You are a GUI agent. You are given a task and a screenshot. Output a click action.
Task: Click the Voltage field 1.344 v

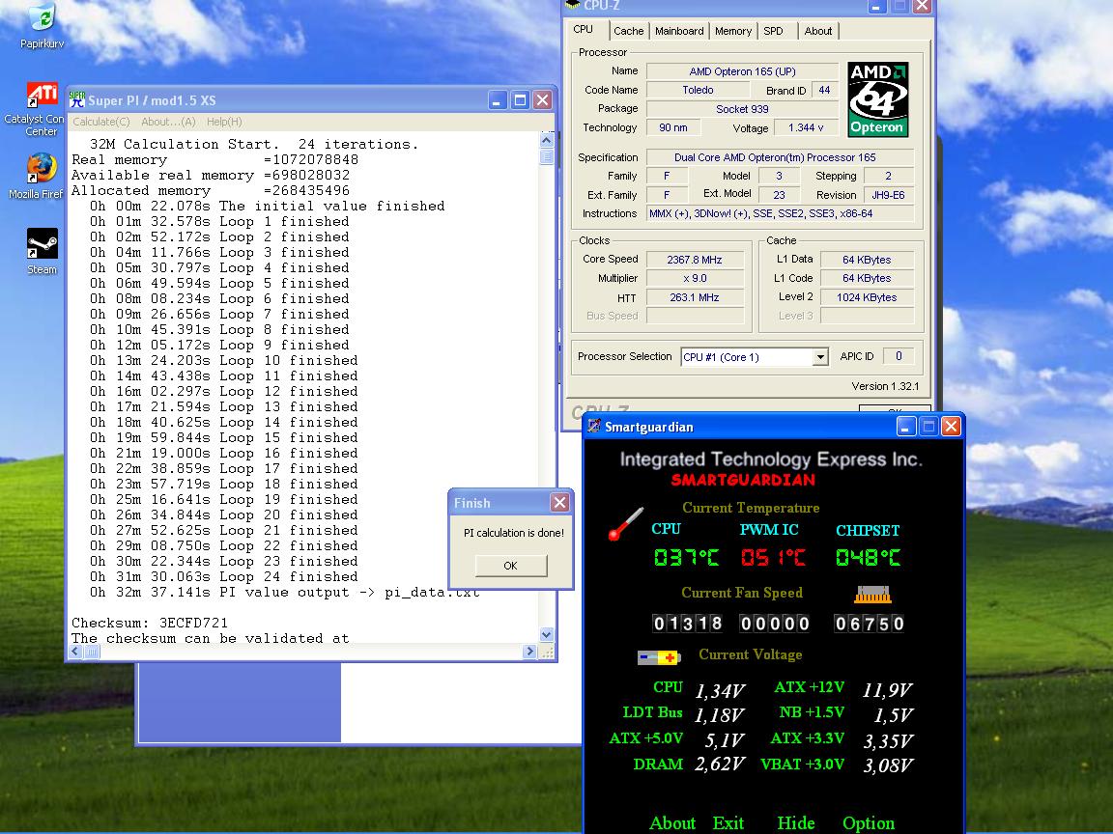point(806,127)
